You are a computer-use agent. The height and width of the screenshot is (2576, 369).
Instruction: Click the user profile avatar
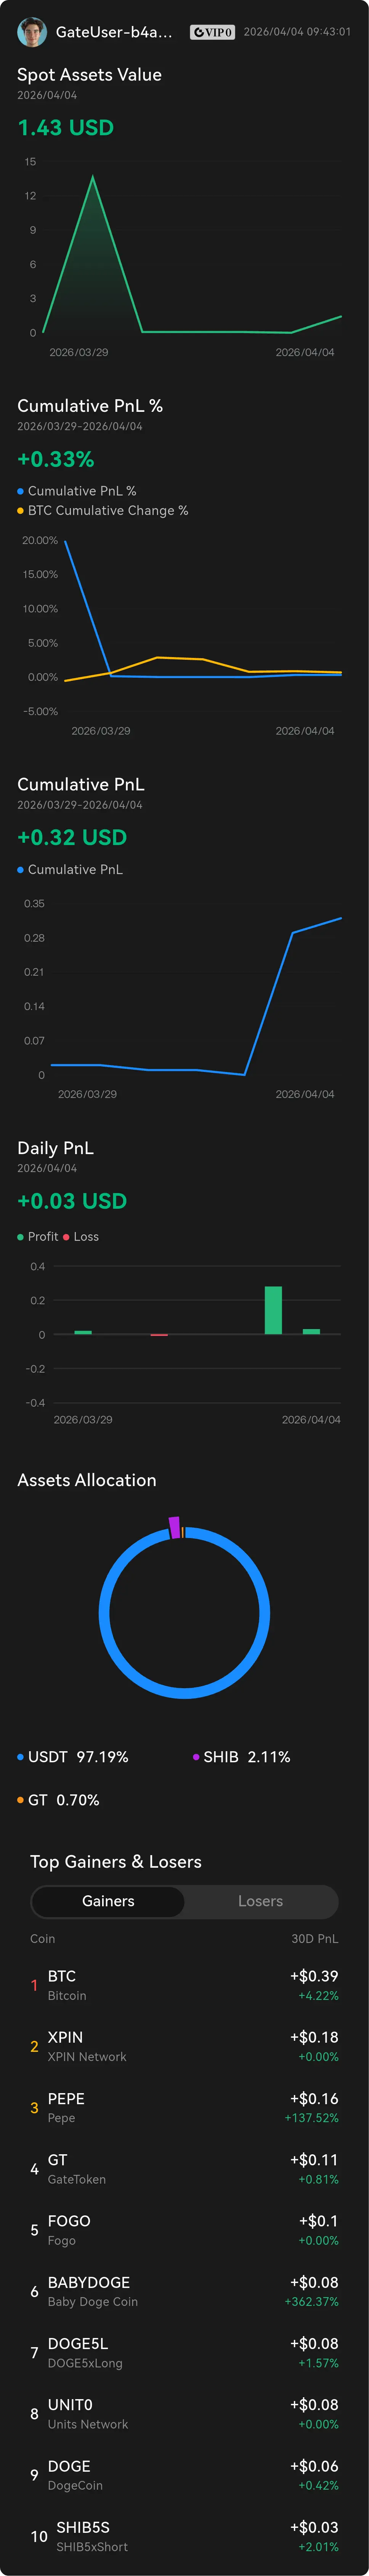pyautogui.click(x=32, y=32)
